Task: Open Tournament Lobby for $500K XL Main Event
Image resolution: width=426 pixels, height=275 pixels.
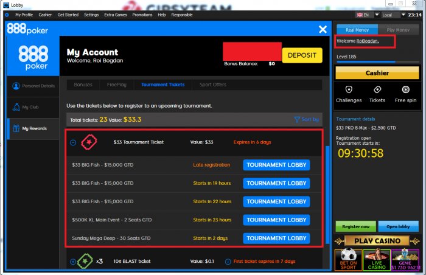Action: 276,220
